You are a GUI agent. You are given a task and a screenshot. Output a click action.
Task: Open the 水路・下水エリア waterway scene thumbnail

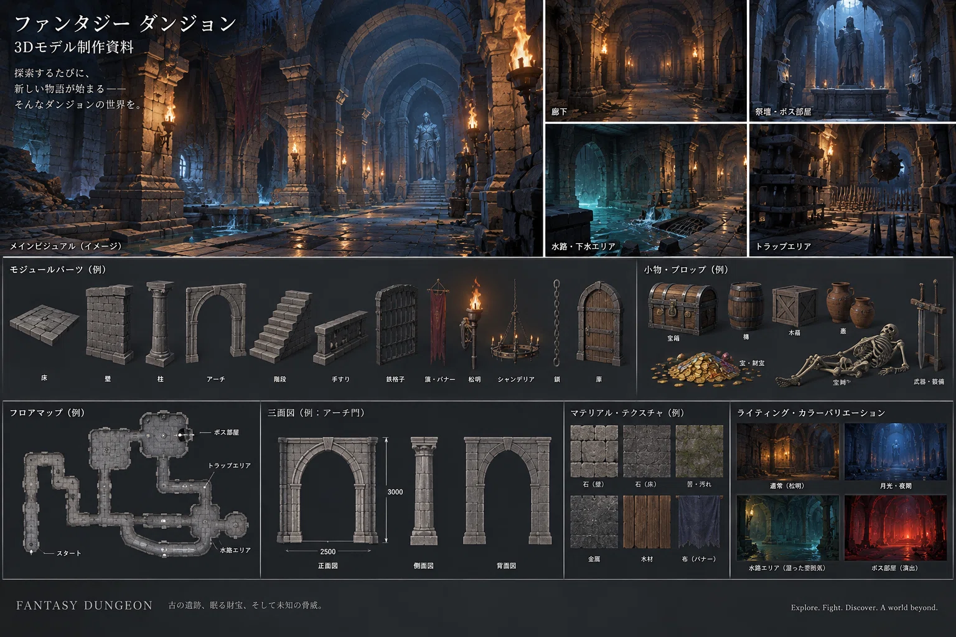pos(646,190)
